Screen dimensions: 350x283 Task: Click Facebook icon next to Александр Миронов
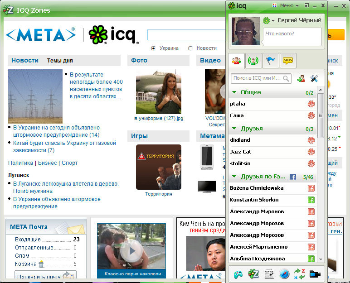311,211
